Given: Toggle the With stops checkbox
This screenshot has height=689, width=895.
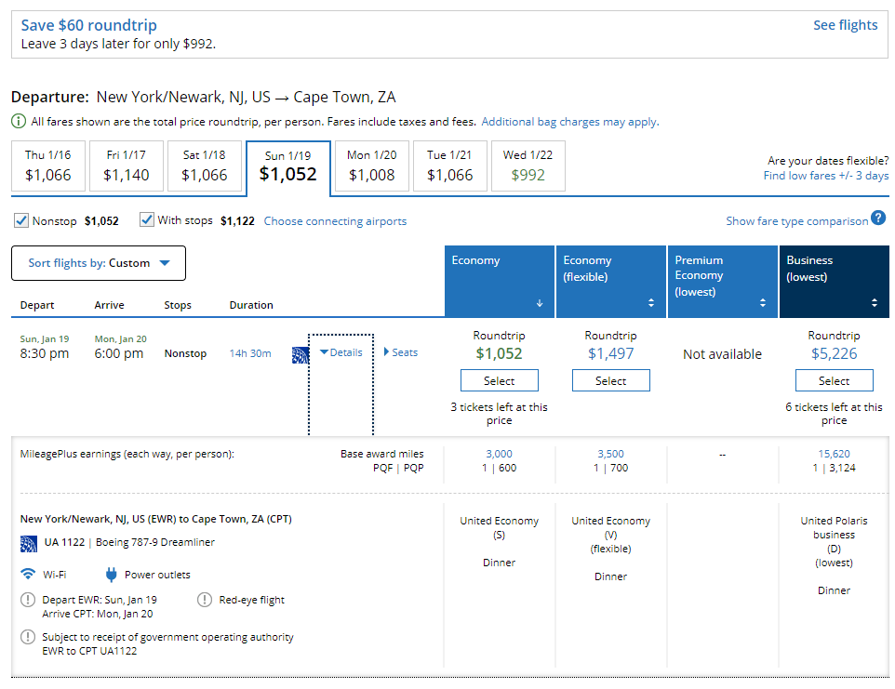Looking at the screenshot, I should [147, 219].
